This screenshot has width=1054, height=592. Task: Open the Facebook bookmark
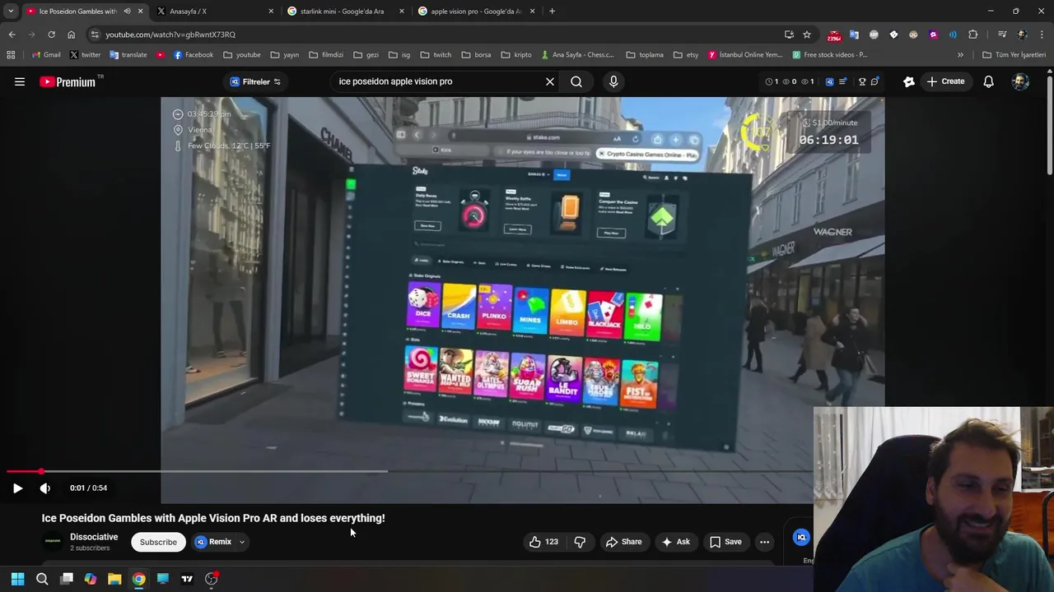click(x=193, y=55)
